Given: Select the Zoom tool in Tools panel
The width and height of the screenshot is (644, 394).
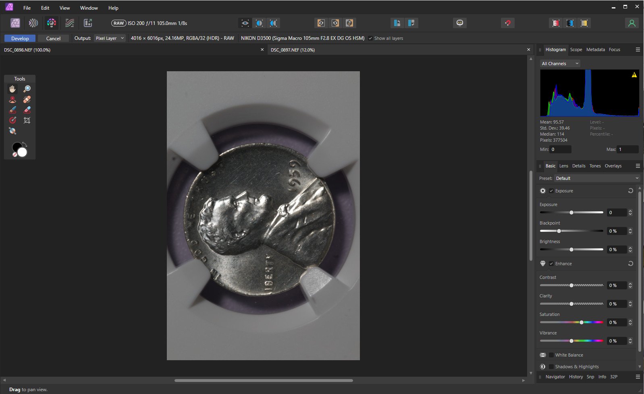Looking at the screenshot, I should [27, 89].
